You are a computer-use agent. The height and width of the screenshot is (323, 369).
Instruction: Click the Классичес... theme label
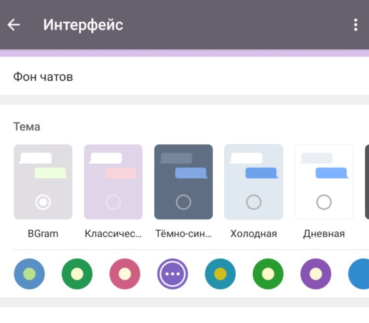113,234
